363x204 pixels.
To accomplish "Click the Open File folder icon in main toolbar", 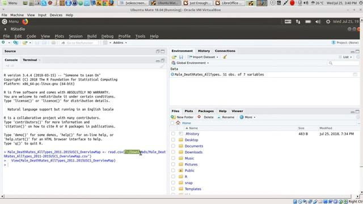I will click(25, 42).
